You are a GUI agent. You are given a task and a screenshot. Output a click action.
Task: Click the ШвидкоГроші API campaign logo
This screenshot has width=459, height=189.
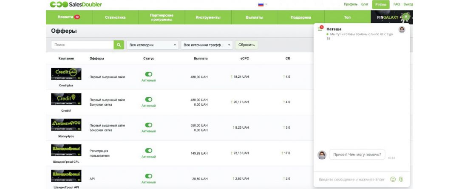pos(66,176)
